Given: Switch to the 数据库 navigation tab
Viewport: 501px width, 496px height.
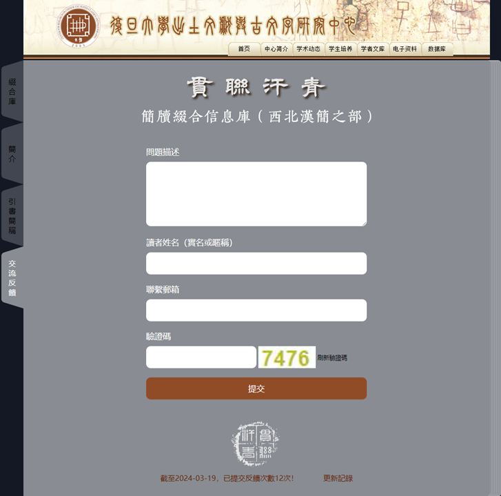Looking at the screenshot, I should point(437,49).
